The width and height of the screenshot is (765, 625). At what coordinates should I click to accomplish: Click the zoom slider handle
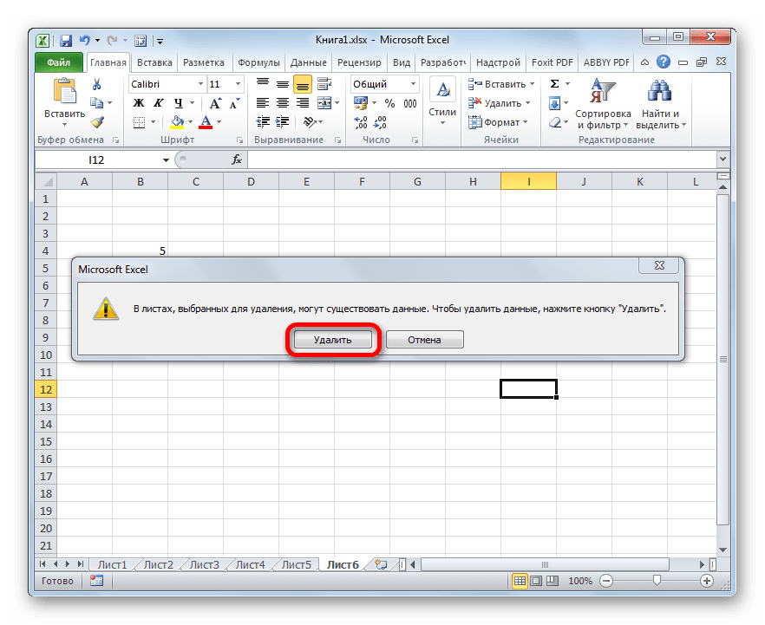point(657,580)
